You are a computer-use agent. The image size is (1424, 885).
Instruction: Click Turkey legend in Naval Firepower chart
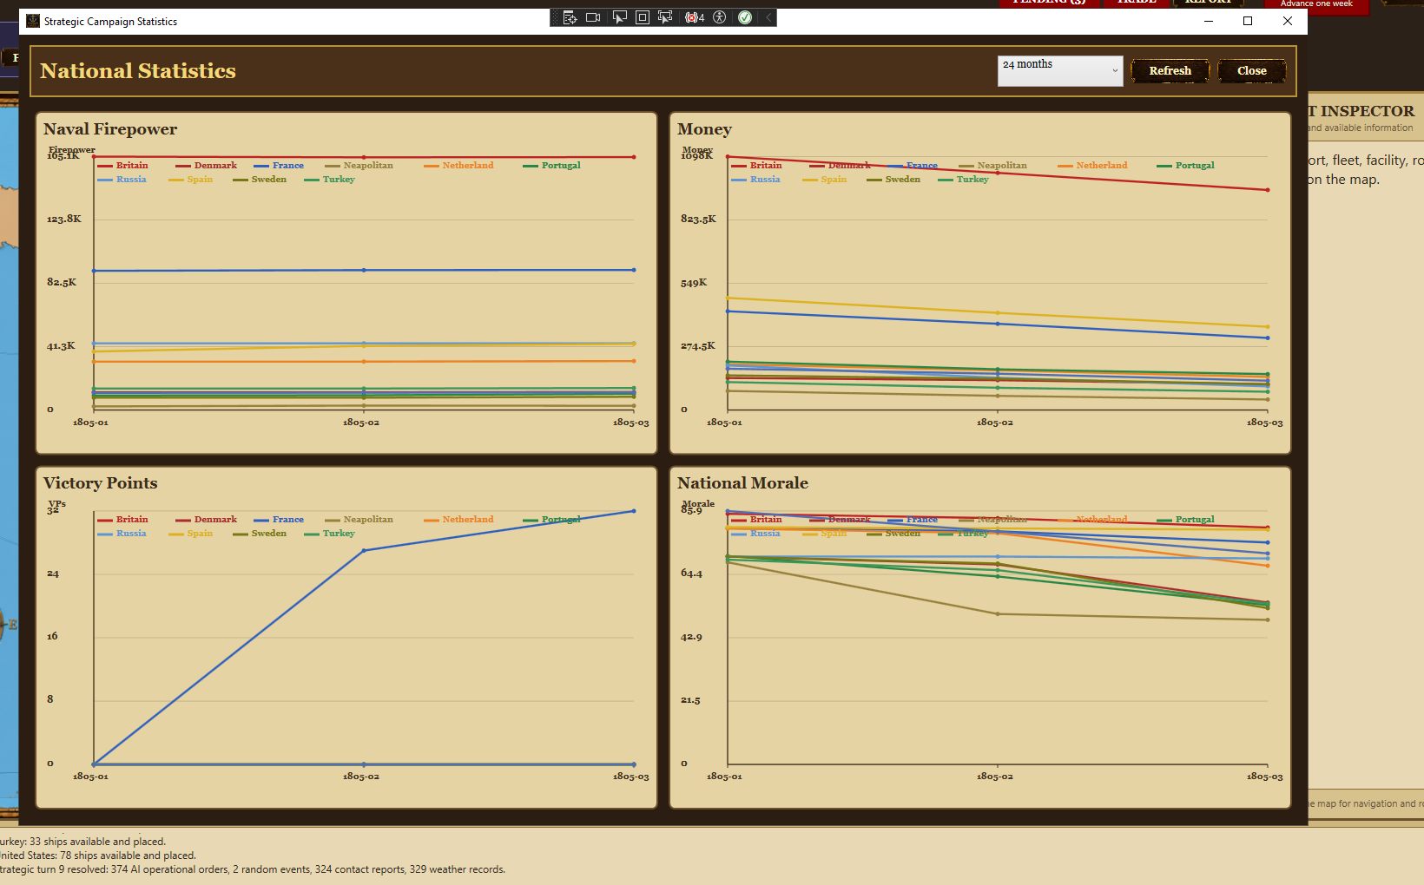pyautogui.click(x=329, y=180)
